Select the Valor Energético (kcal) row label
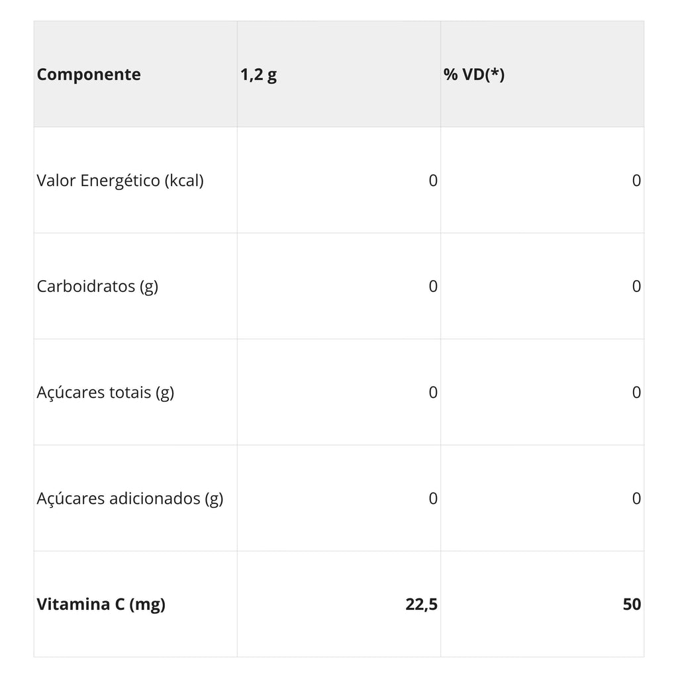The image size is (678, 678). click(121, 181)
